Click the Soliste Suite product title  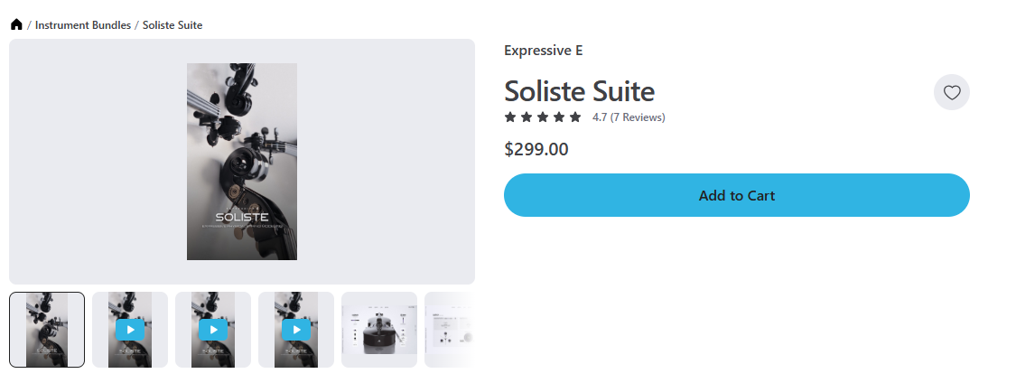coord(579,91)
